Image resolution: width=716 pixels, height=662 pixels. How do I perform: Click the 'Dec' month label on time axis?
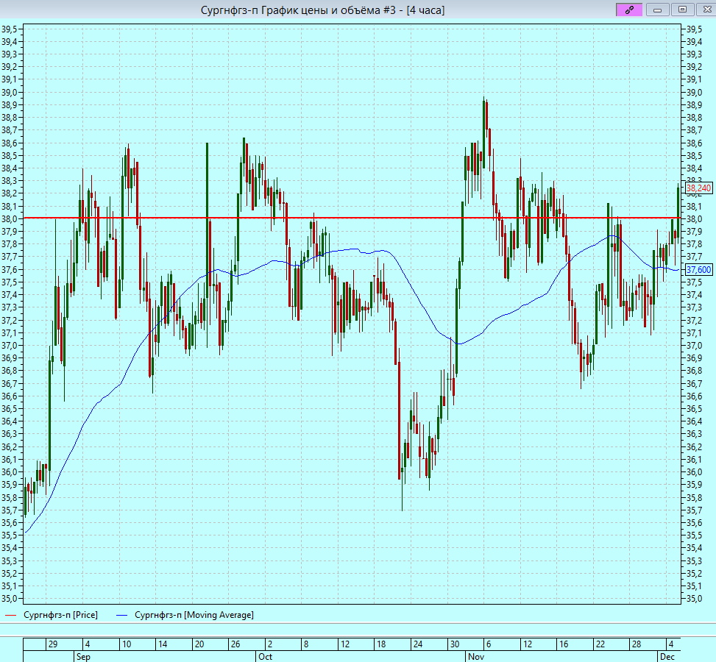click(667, 657)
